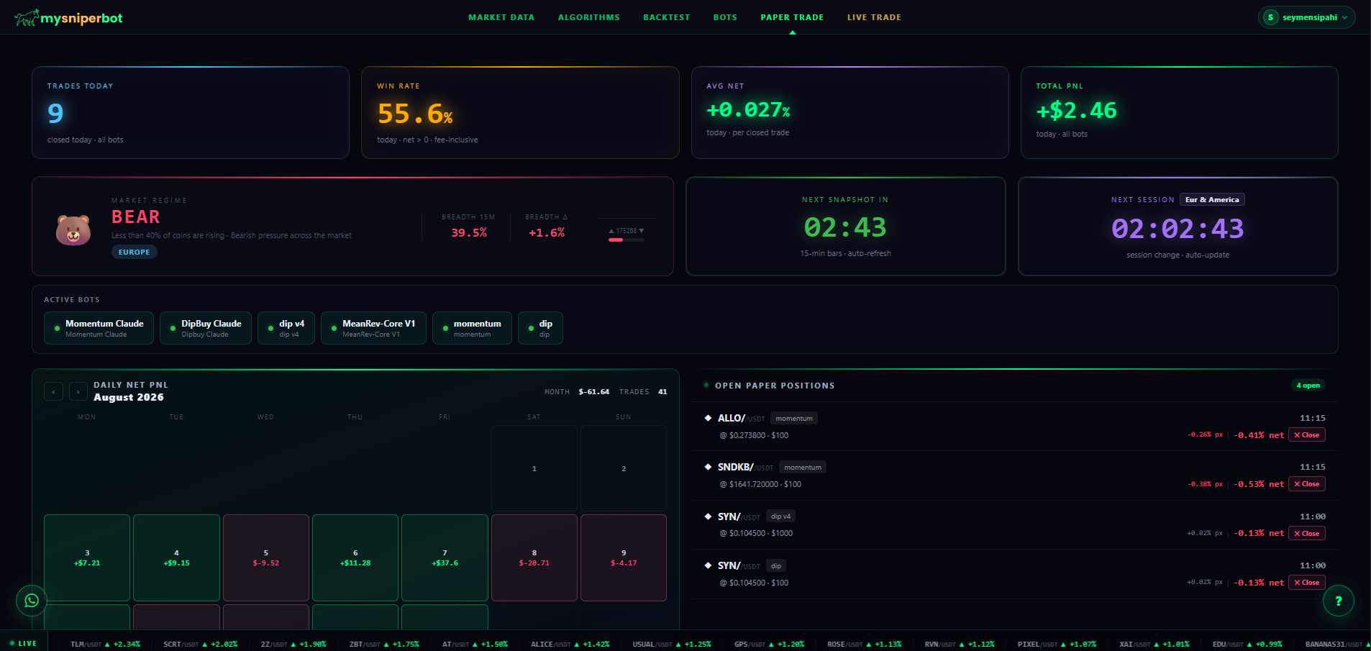Click Win Rate value 55.6%
The image size is (1371, 651).
coord(415,114)
